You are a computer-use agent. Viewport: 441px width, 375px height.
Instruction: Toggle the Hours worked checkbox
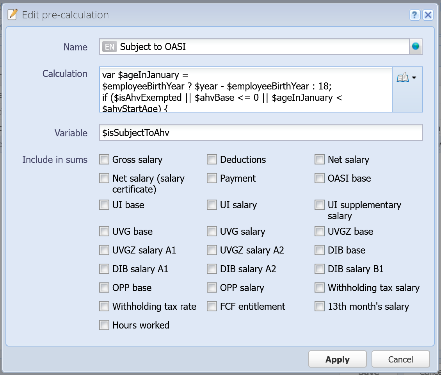click(104, 325)
